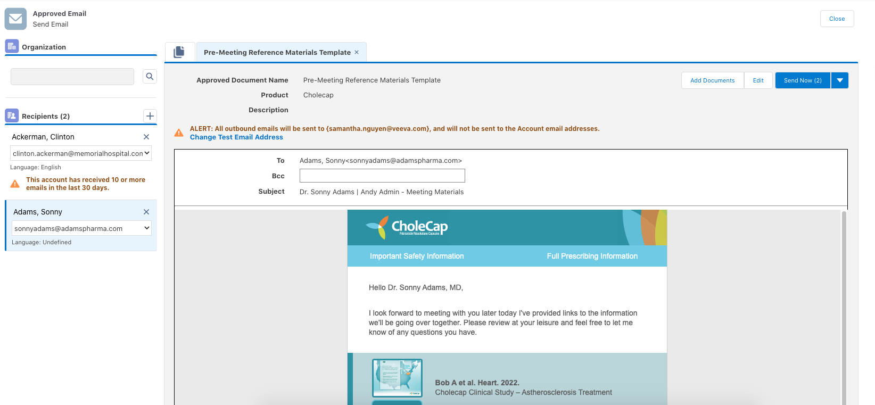Open the documents stack icon tab
875x405 pixels.
coord(179,52)
